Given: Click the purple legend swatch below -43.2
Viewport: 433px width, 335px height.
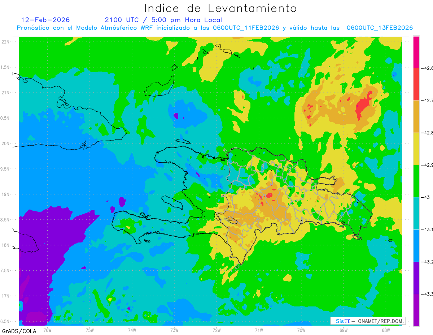Looking at the screenshot, I should [416, 278].
